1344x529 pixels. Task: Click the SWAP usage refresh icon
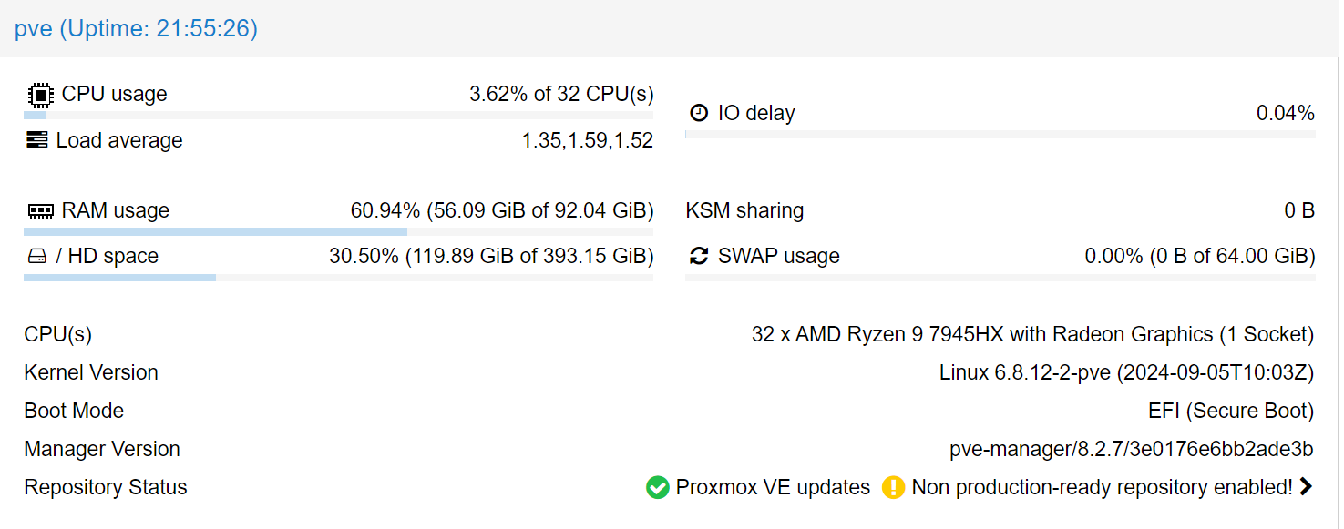[699, 257]
